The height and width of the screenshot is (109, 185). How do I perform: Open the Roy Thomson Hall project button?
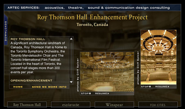pyautogui.click(x=27, y=105)
